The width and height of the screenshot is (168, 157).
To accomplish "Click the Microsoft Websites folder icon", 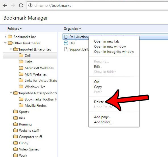I will 21,68.
